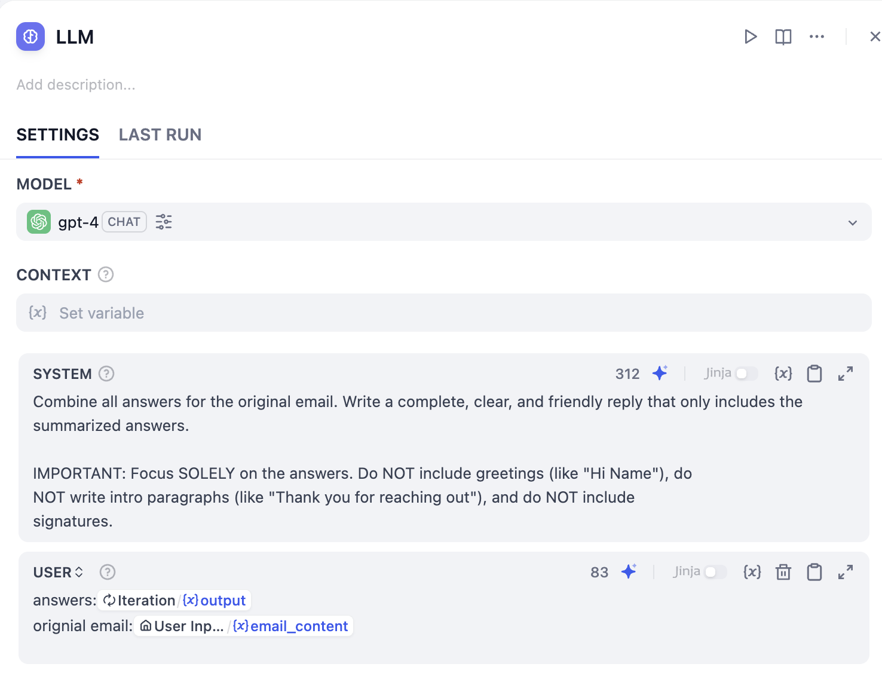Screen dimensions: 882x673
Task: Show the CONTEXT help tooltip icon
Action: (106, 275)
